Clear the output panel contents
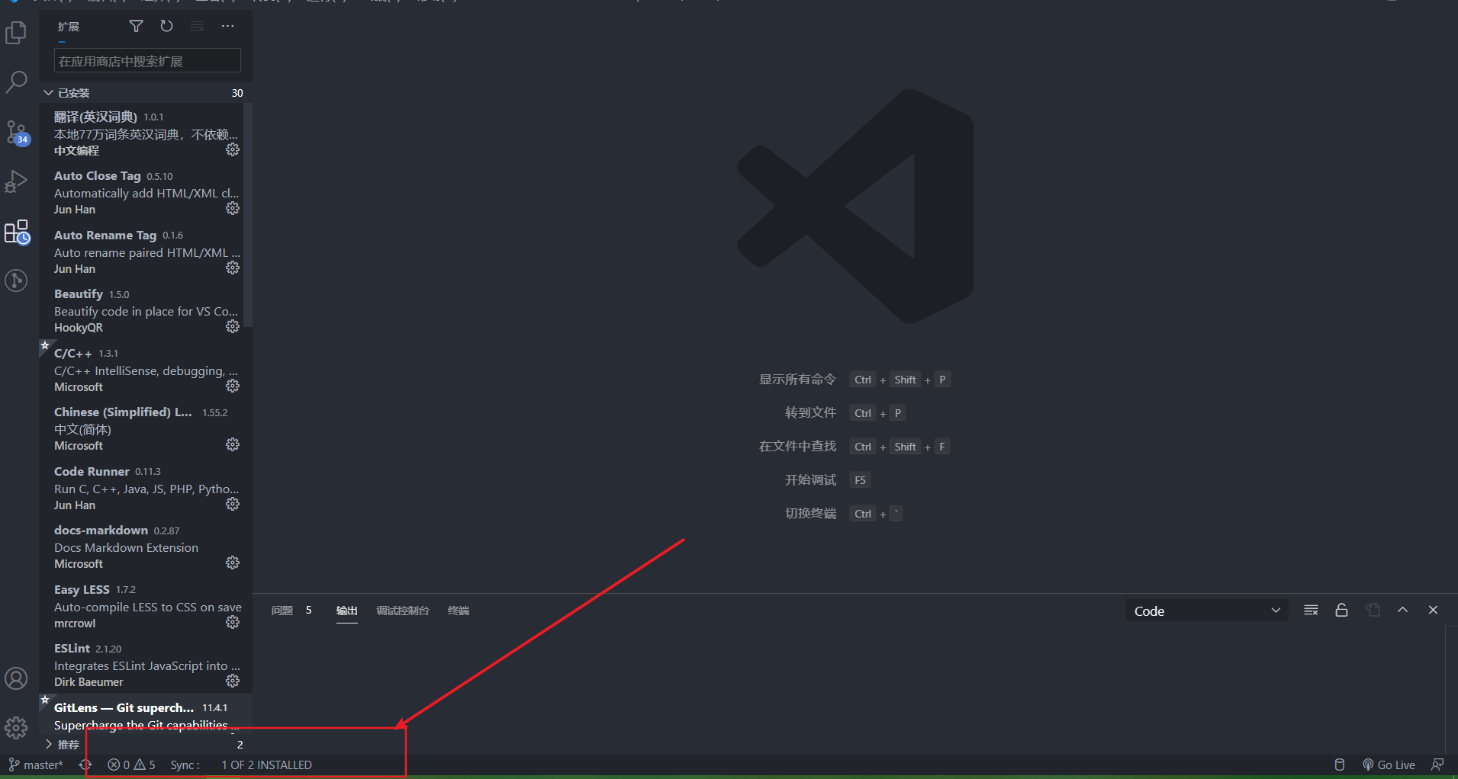This screenshot has height=779, width=1458. point(1311,610)
